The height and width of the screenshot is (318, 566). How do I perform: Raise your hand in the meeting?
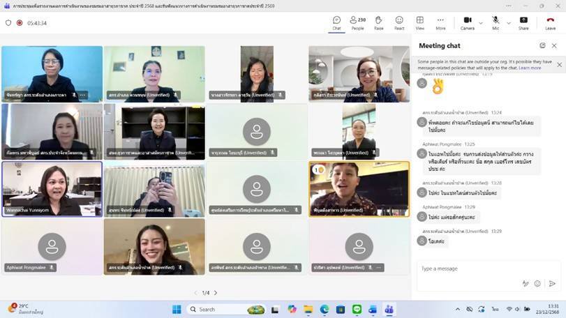(x=378, y=22)
